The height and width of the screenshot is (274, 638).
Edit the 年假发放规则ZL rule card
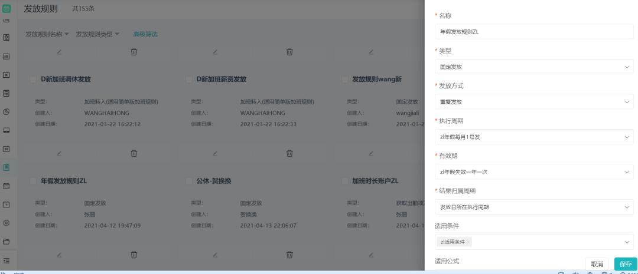[60, 255]
